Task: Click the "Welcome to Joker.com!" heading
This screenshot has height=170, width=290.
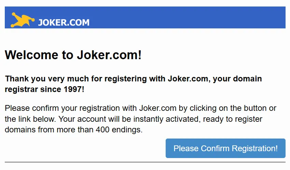Action: click(x=73, y=55)
